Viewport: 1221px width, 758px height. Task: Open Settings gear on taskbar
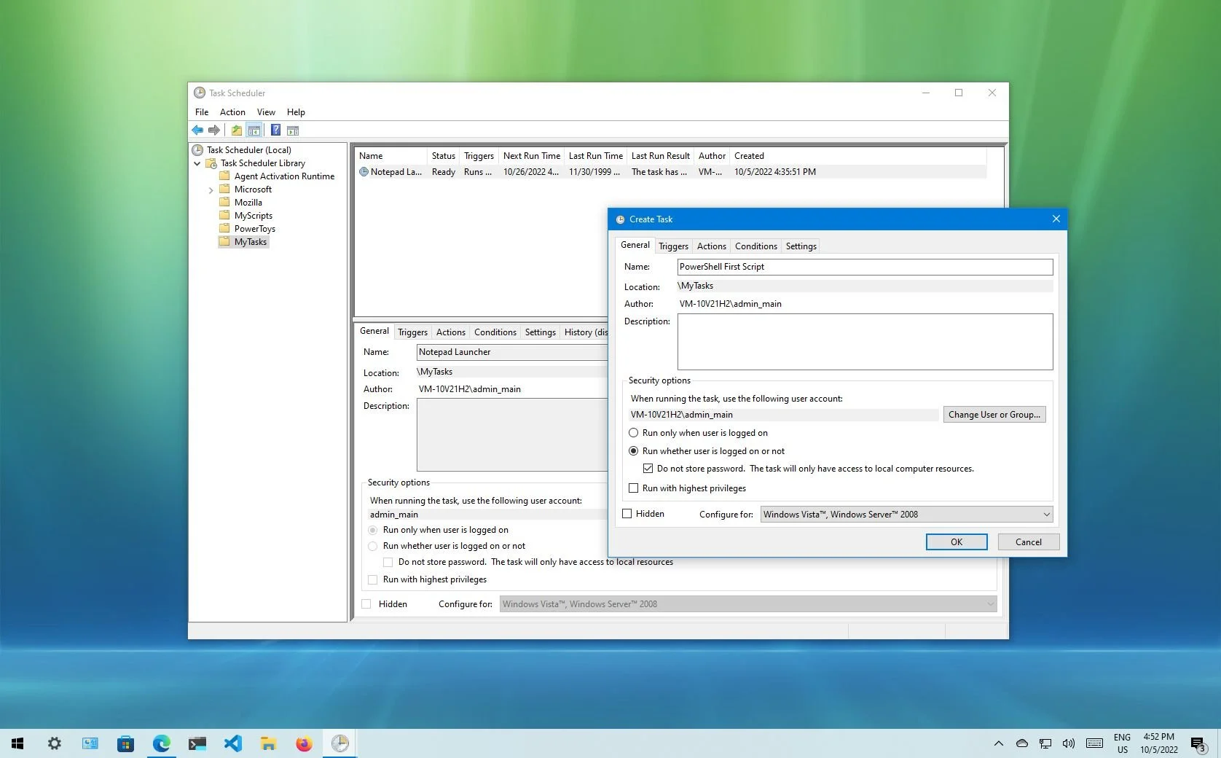[x=55, y=743]
